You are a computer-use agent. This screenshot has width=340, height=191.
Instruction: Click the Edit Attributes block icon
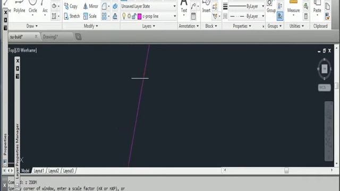tap(215, 16)
